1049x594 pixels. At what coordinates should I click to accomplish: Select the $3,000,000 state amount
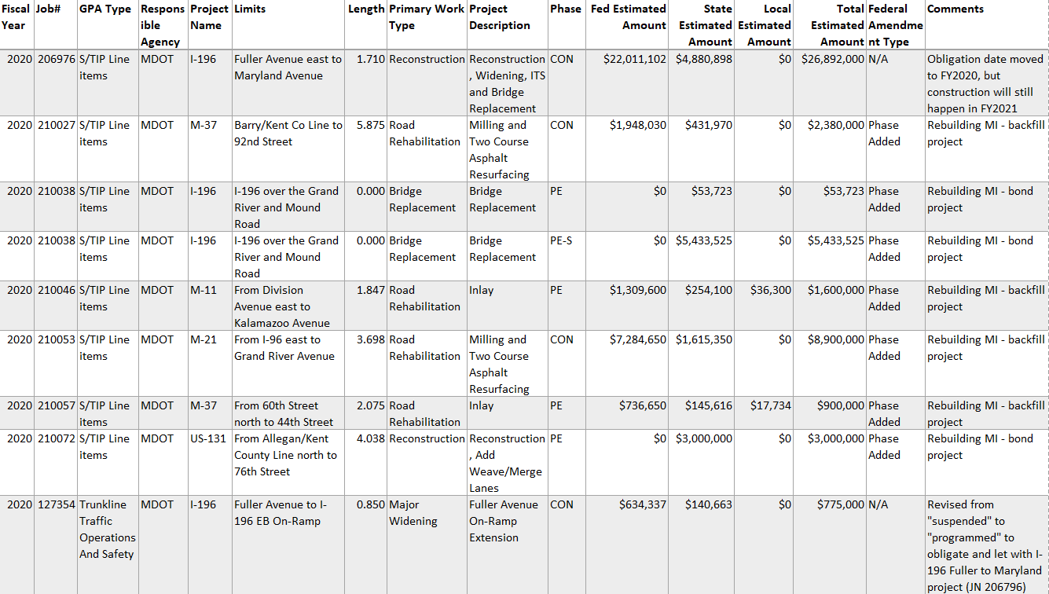click(x=703, y=438)
